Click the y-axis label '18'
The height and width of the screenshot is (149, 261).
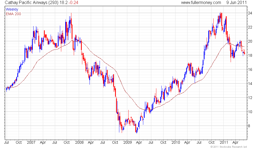pyautogui.click(x=250, y=55)
